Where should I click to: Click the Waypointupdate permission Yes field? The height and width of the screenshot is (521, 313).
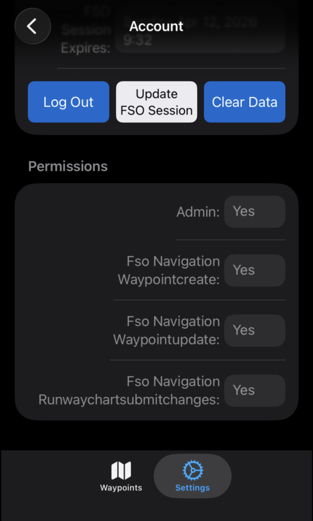point(254,331)
